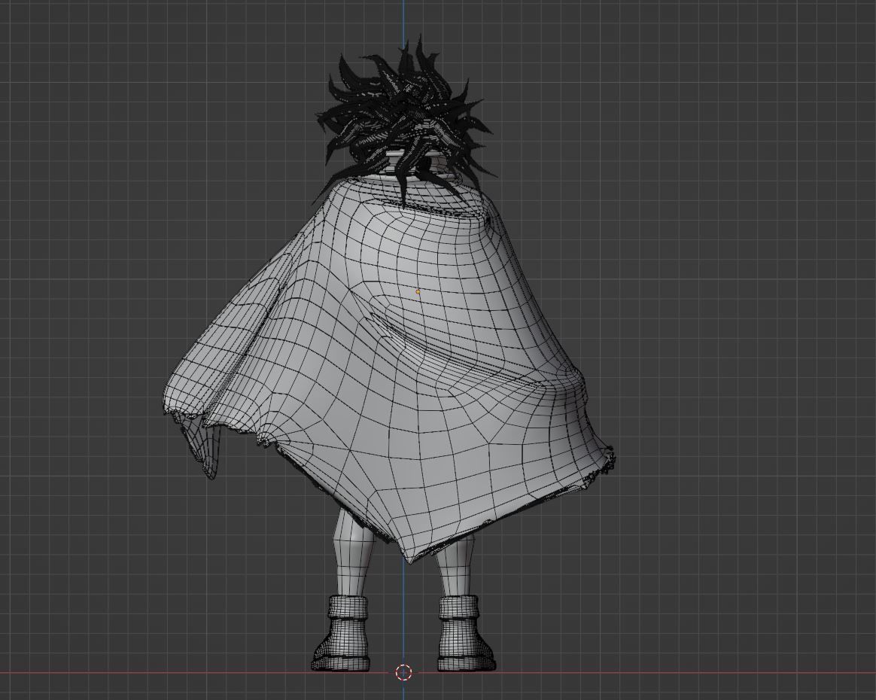Select the character's right boot
The height and width of the screenshot is (700, 876).
coord(465,634)
